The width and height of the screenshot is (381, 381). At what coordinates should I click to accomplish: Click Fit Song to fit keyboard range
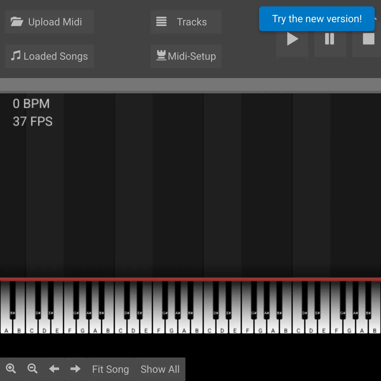pos(110,369)
